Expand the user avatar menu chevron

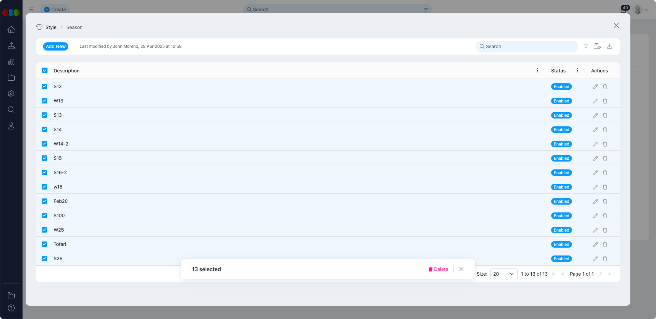pos(647,10)
